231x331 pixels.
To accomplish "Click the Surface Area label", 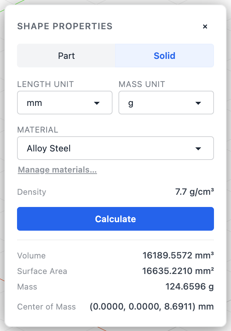I will tap(42, 271).
